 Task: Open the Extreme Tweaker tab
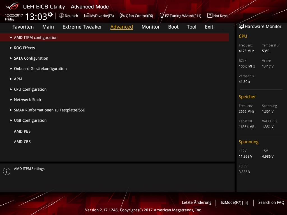[x=82, y=27]
